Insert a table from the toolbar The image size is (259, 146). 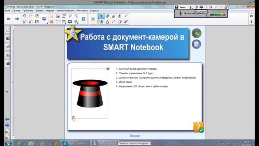pyautogui.click(x=64, y=21)
